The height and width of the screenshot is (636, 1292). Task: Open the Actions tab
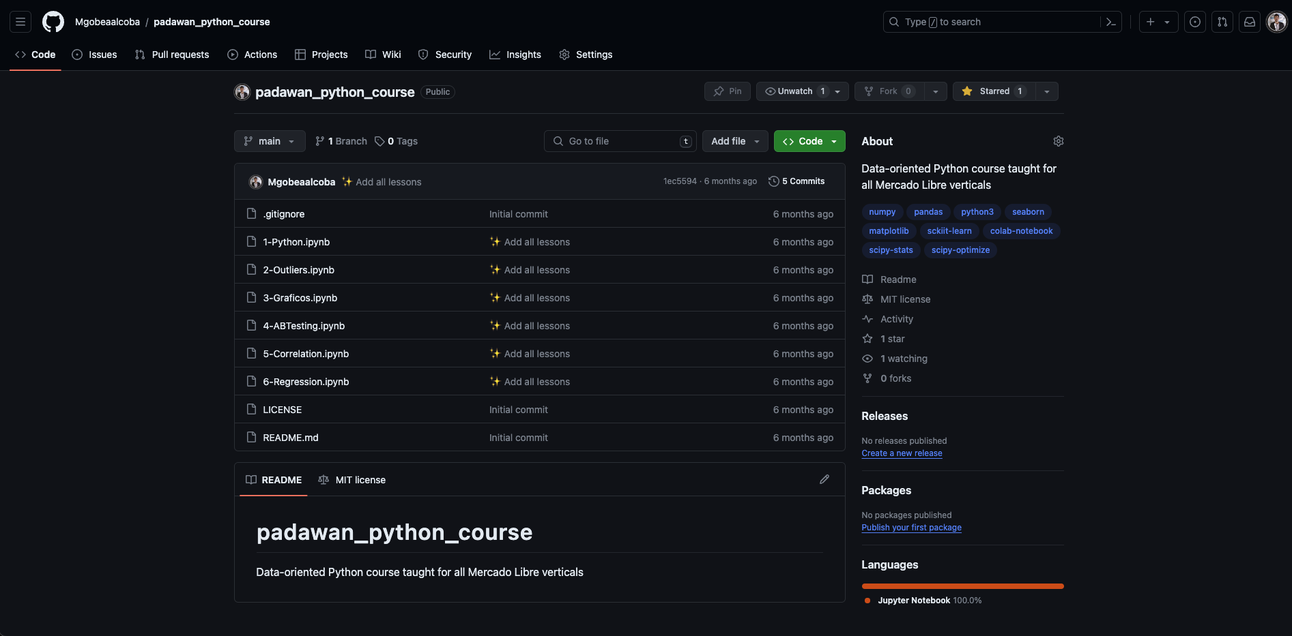[x=253, y=55]
